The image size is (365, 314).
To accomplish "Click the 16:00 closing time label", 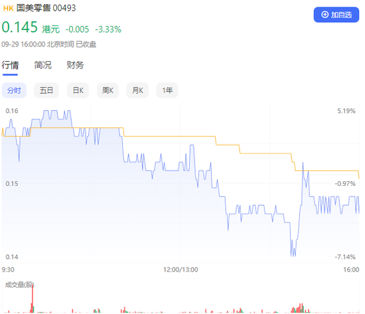I will 351,270.
